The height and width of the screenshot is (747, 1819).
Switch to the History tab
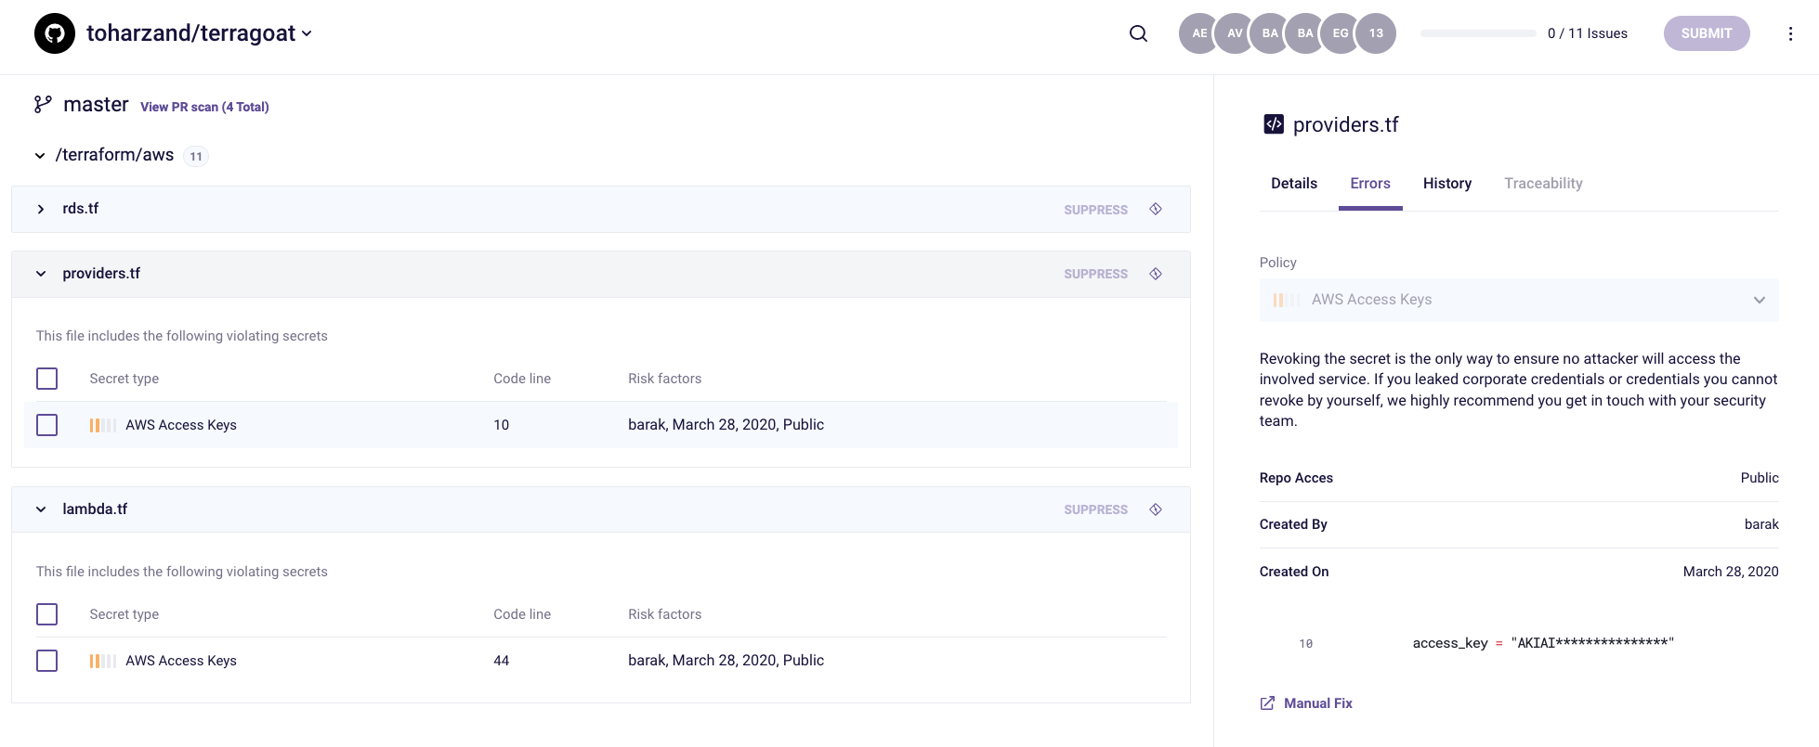(x=1447, y=184)
